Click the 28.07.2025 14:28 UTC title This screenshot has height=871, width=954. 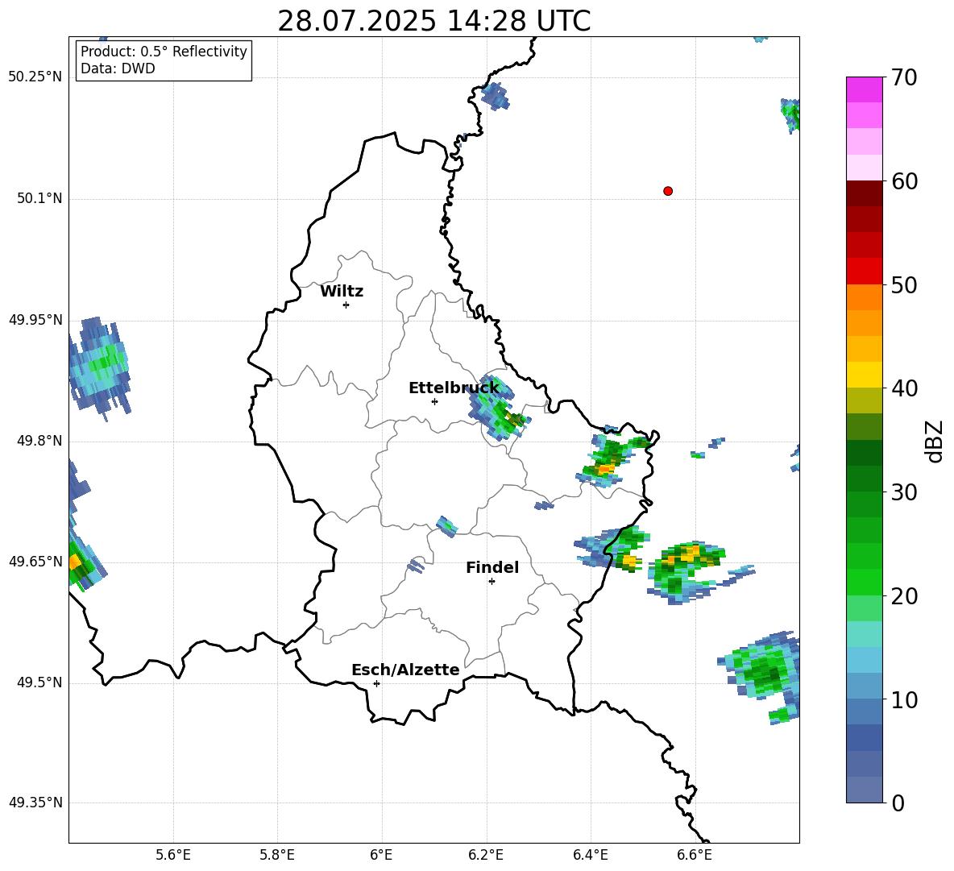[433, 21]
